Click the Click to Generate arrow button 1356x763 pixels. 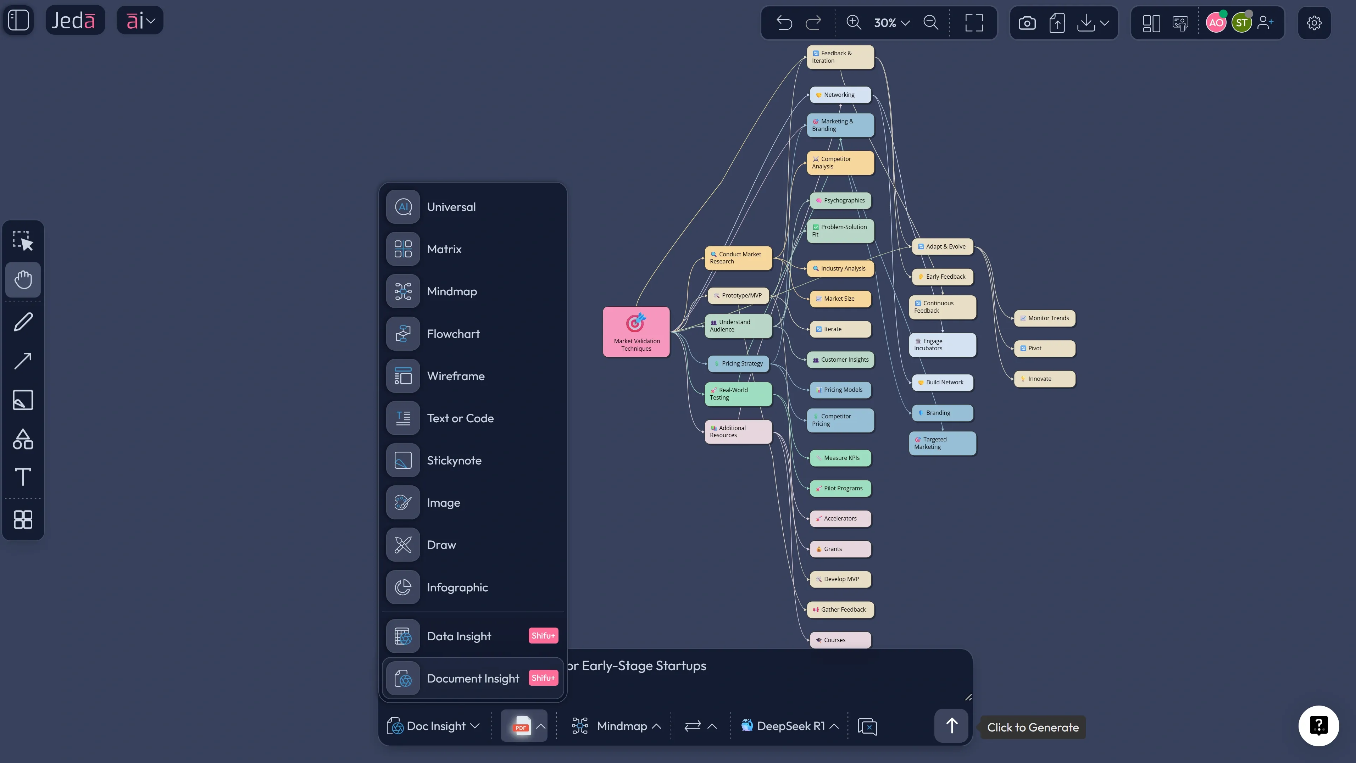[951, 726]
